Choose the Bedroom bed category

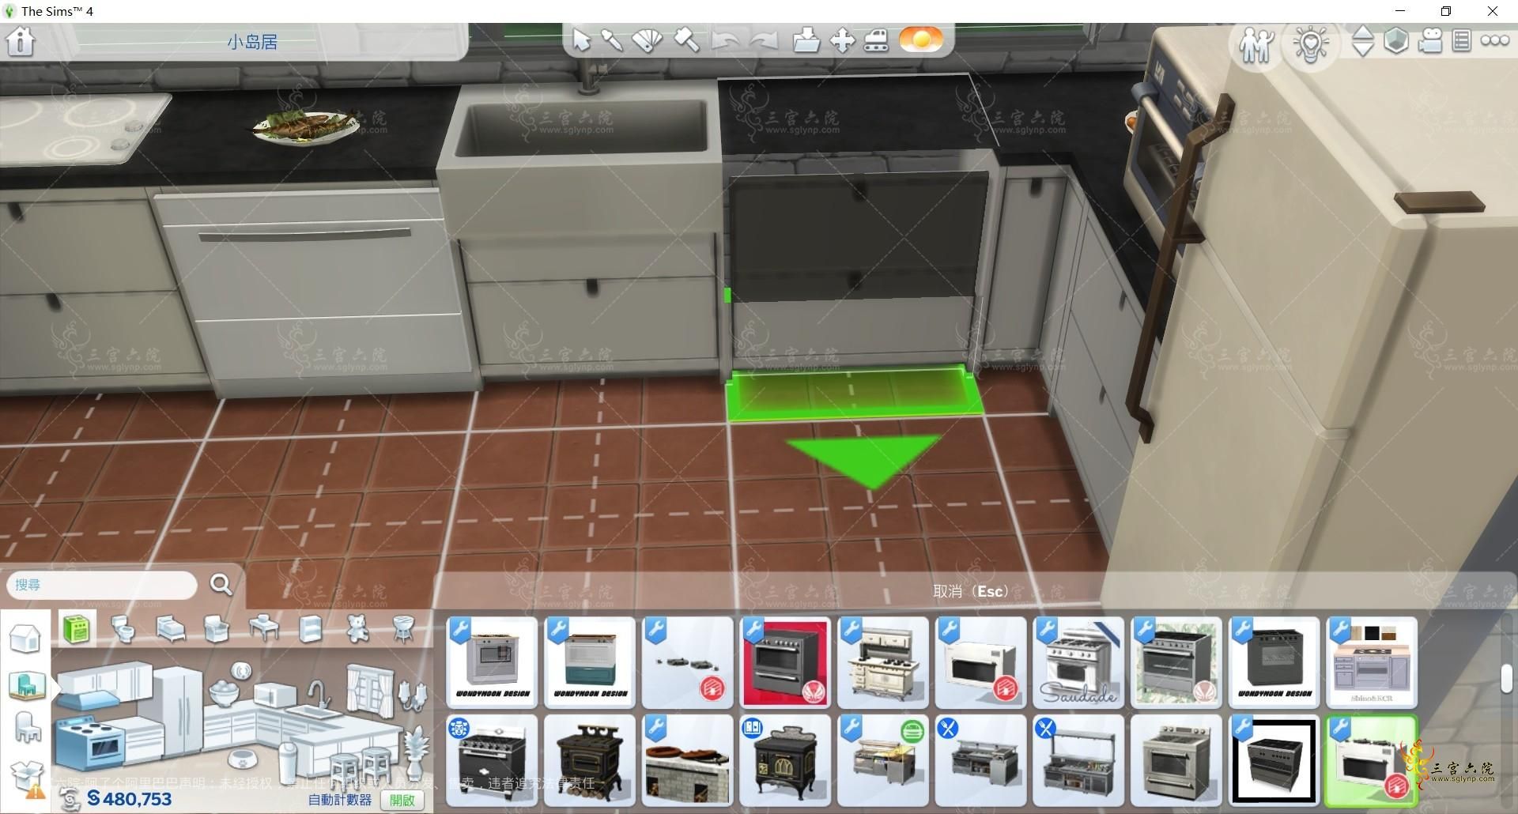170,629
